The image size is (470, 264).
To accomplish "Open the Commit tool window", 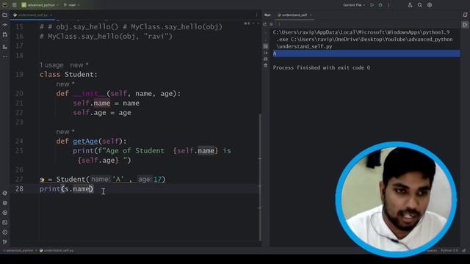I will (5, 25).
